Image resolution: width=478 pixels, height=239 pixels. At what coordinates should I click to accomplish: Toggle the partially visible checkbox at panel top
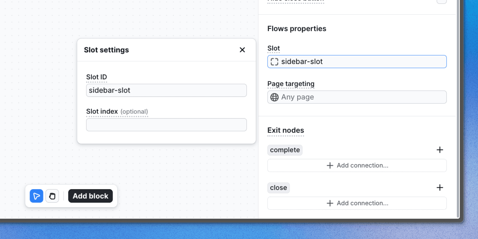click(441, 1)
